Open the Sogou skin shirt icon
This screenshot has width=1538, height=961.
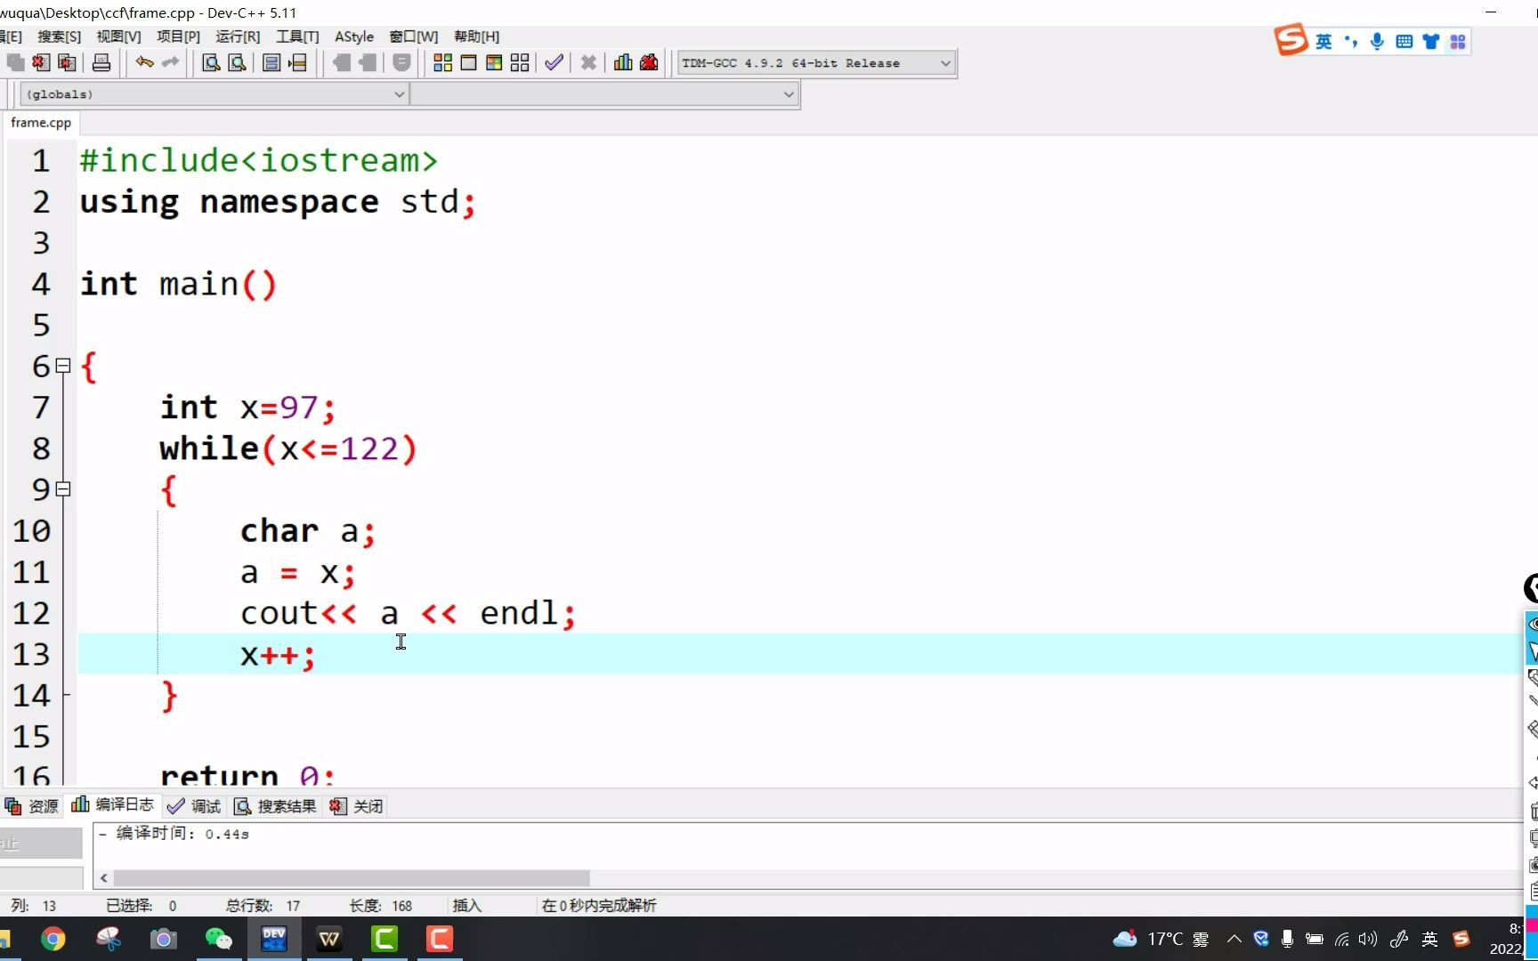pos(1430,42)
